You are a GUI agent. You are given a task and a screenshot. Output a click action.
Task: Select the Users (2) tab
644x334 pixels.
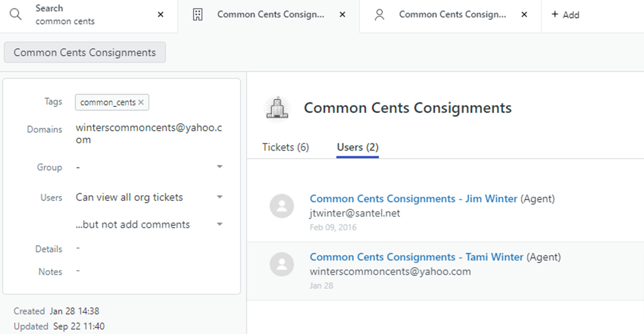click(357, 147)
